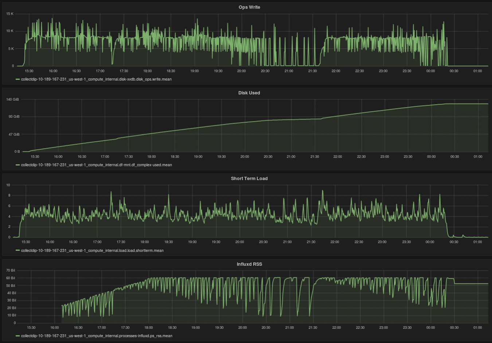
Task: Click the 01:00 time label under Disk Used
Action: point(478,157)
